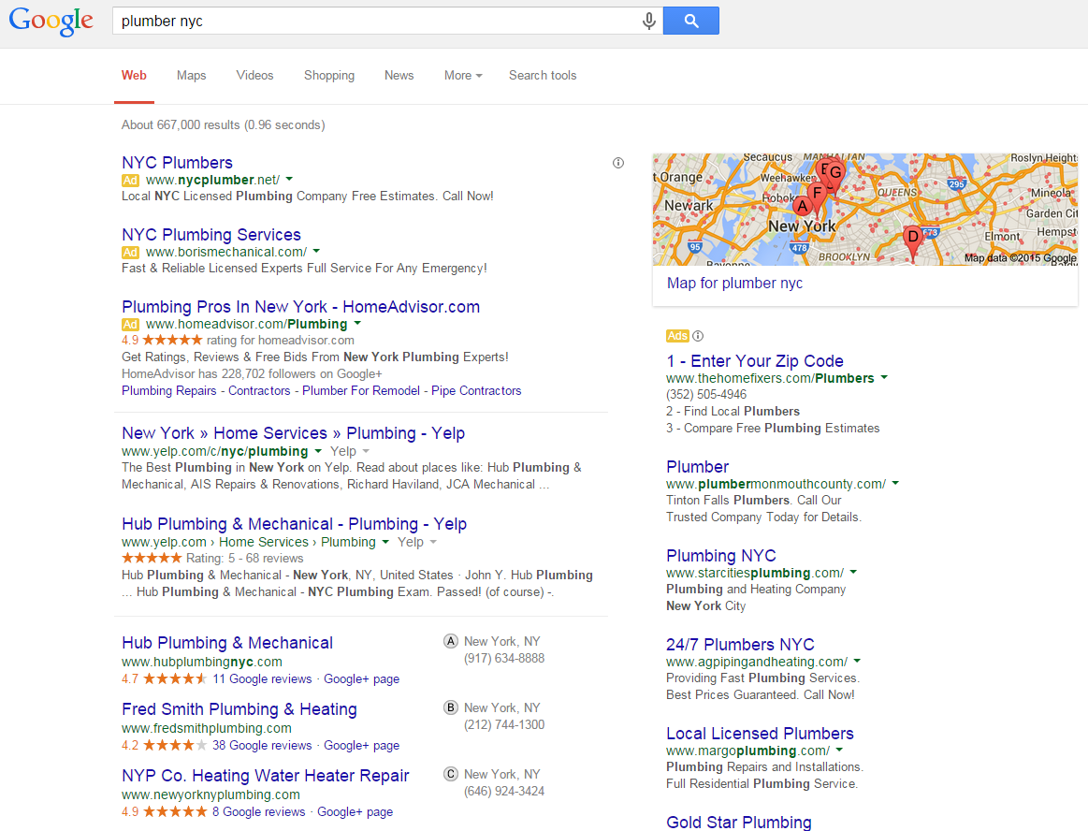Open the plumber nyc map thumbnail
The width and height of the screenshot is (1088, 831).
pyautogui.click(x=865, y=209)
